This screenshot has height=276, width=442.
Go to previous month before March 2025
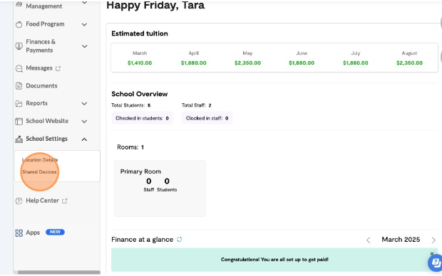(x=368, y=240)
